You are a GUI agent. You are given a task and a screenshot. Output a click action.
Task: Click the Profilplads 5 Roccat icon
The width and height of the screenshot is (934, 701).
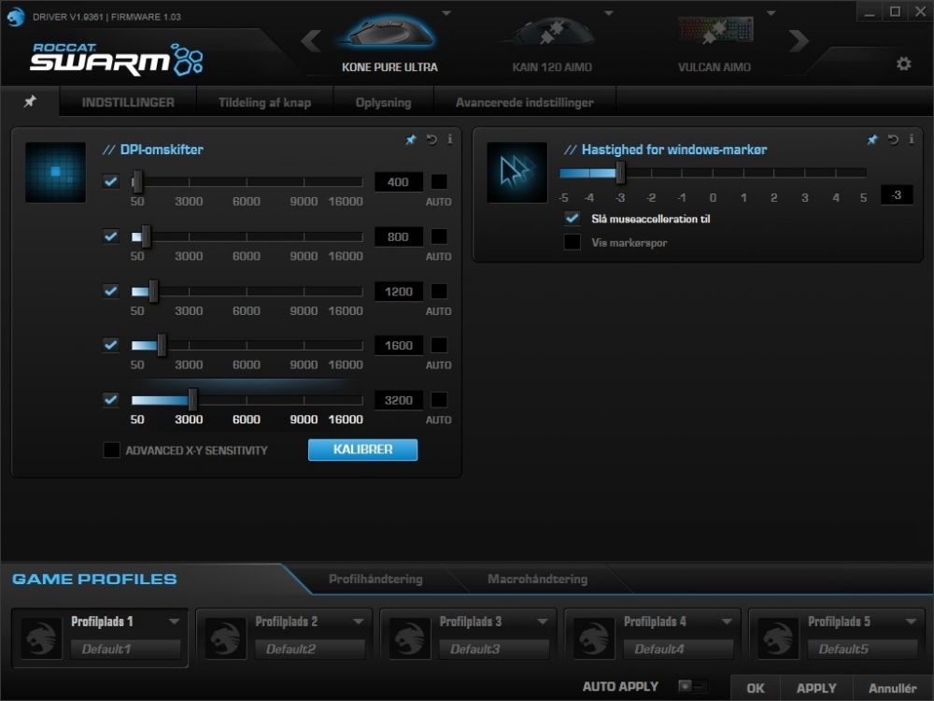pyautogui.click(x=778, y=637)
